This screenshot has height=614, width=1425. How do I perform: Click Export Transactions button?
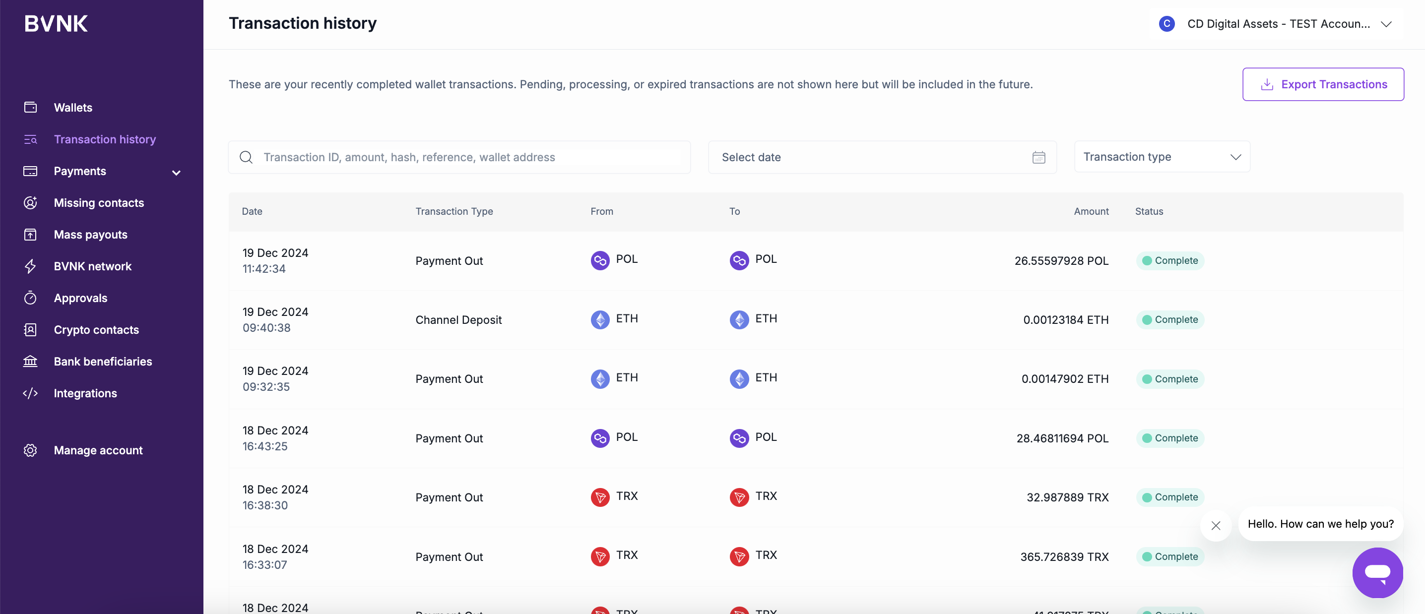click(1323, 84)
